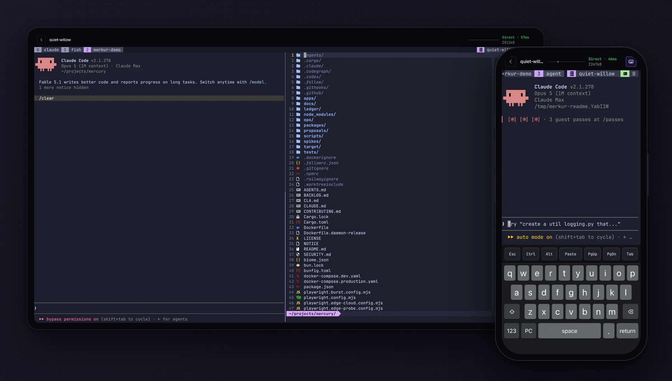Viewport: 672px width, 381px height.
Task: Open the packages/ directory in the file list
Action: click(315, 125)
